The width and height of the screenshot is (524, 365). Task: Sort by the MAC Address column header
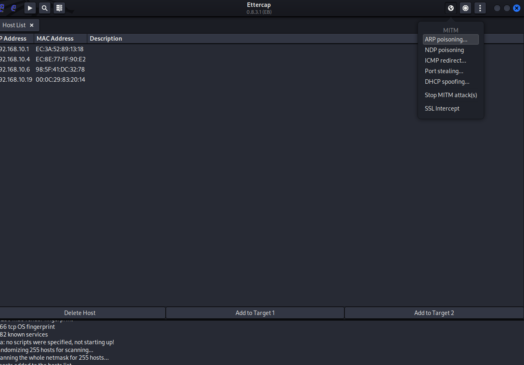coord(61,39)
